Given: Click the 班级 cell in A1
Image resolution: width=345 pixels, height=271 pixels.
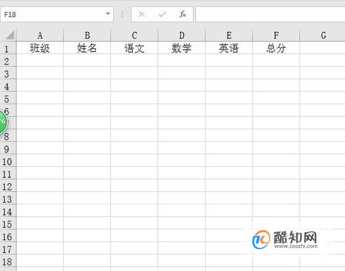Looking at the screenshot, I should (40, 48).
